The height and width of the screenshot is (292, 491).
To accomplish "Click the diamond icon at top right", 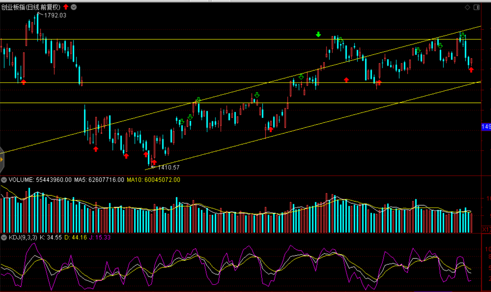I will click(x=467, y=7).
